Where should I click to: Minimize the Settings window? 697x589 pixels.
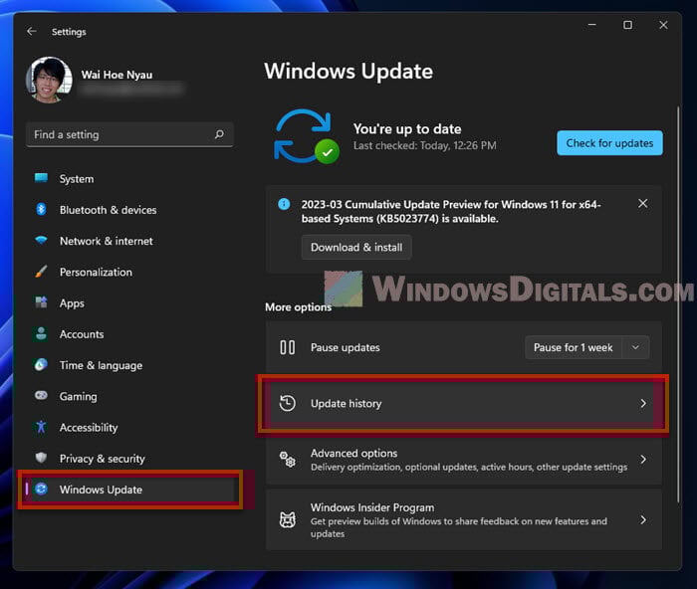pyautogui.click(x=591, y=25)
